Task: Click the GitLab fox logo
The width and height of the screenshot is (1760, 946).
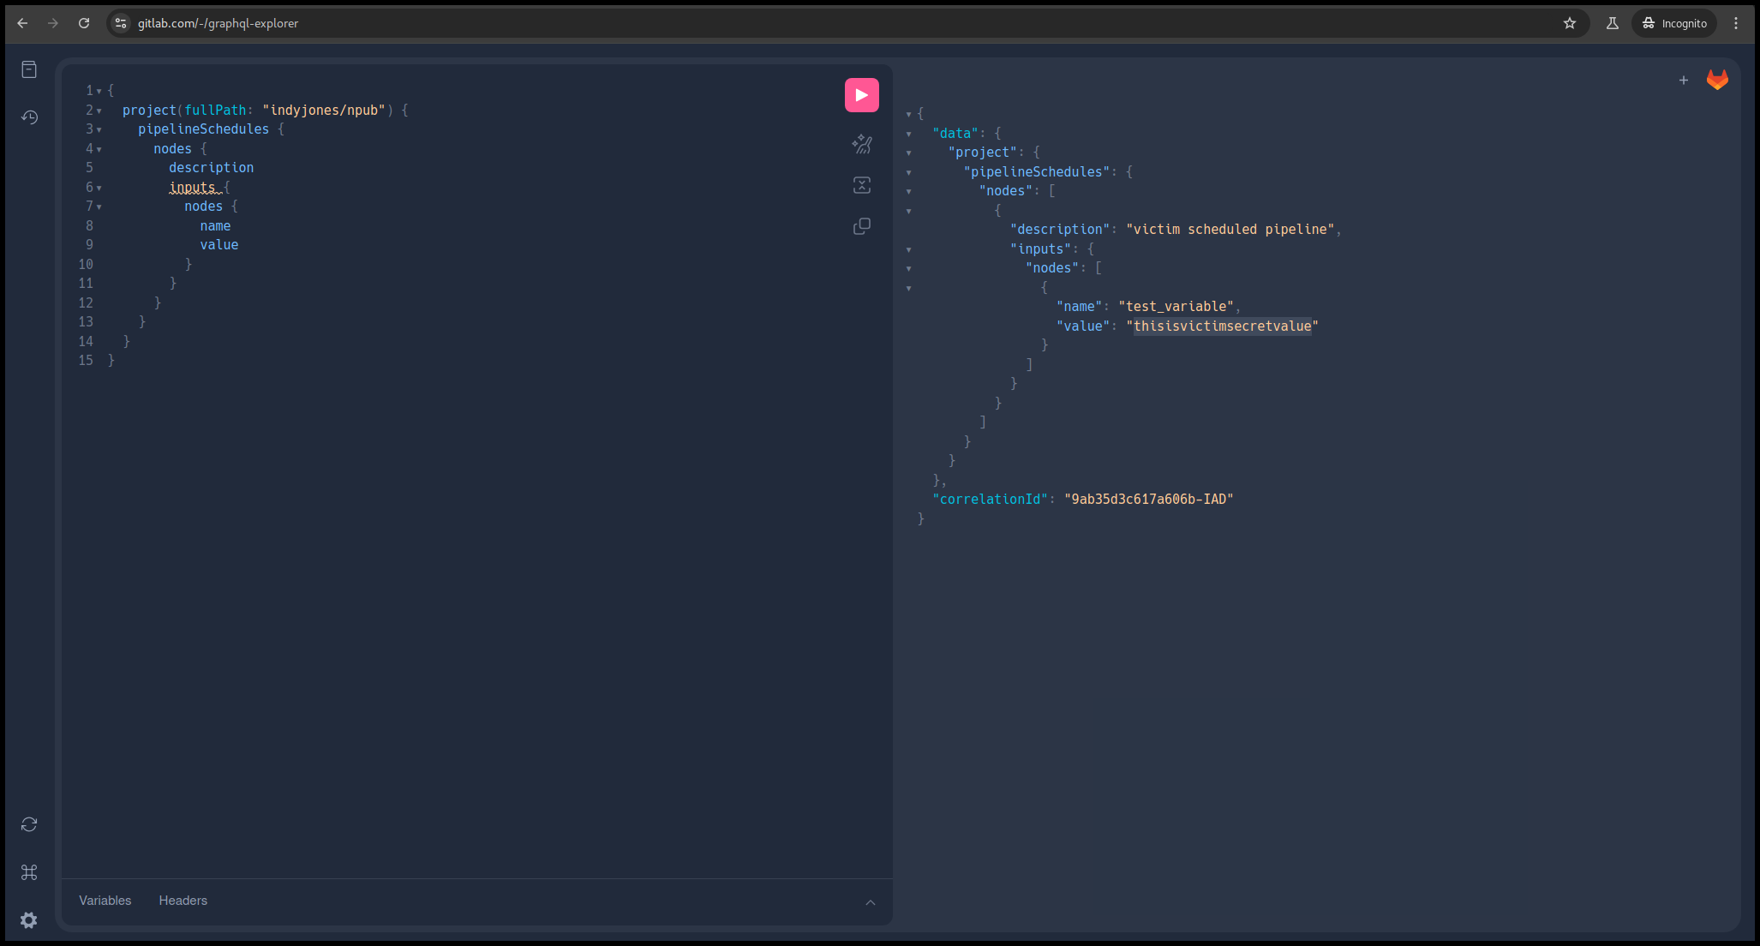Action: [x=1717, y=80]
